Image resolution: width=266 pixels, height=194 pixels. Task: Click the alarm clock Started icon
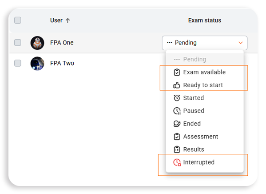pos(177,98)
